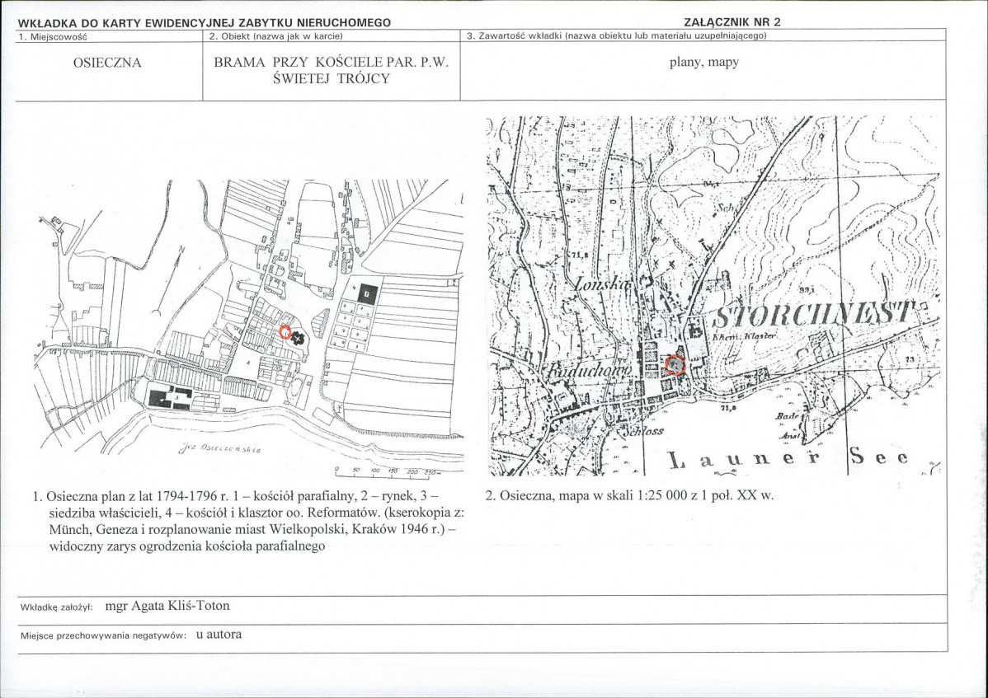Click the red circle on the left plan
Viewport: 988px width, 698px height.
(285, 331)
